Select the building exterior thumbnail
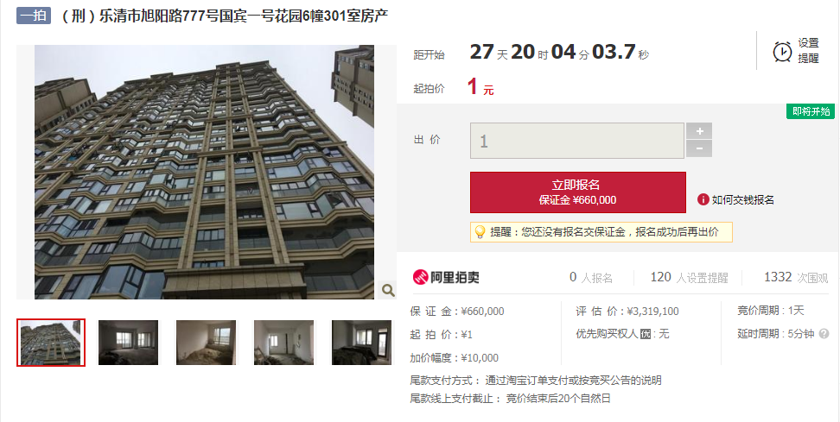Screen dimensions: 840x422 51,343
